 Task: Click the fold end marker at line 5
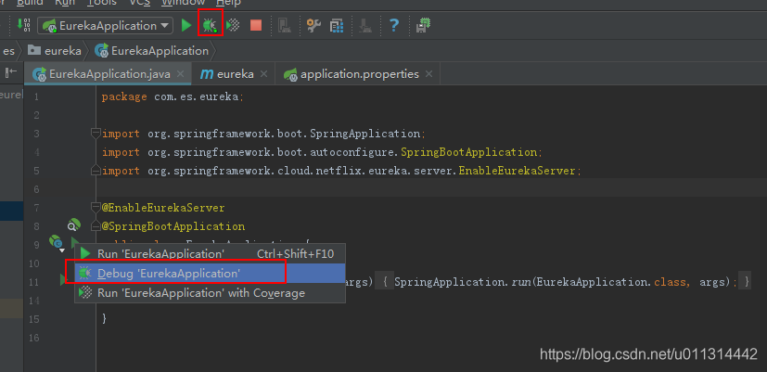[96, 171]
